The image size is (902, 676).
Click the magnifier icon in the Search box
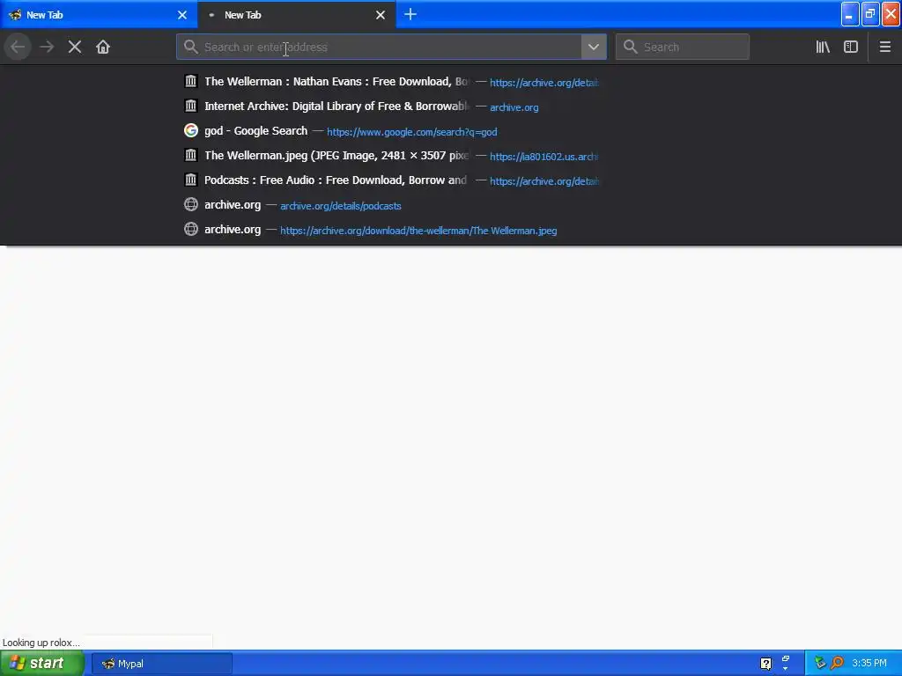(631, 47)
